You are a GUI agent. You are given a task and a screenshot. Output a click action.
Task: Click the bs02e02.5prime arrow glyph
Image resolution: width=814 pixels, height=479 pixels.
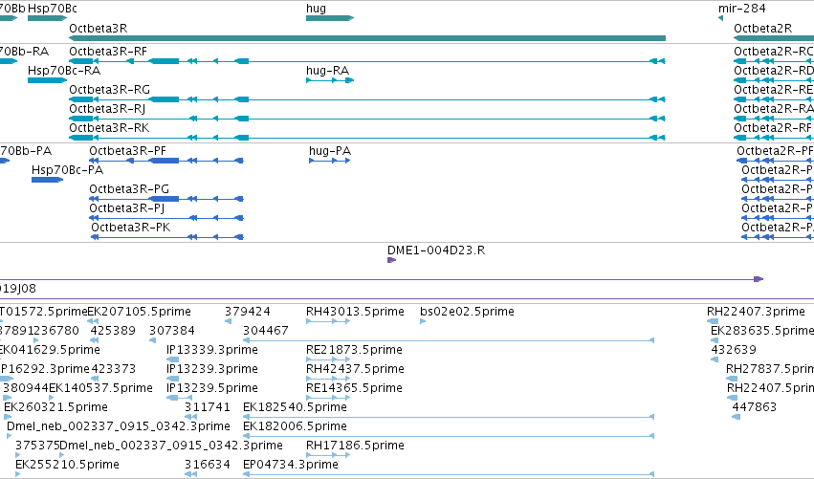click(423, 321)
